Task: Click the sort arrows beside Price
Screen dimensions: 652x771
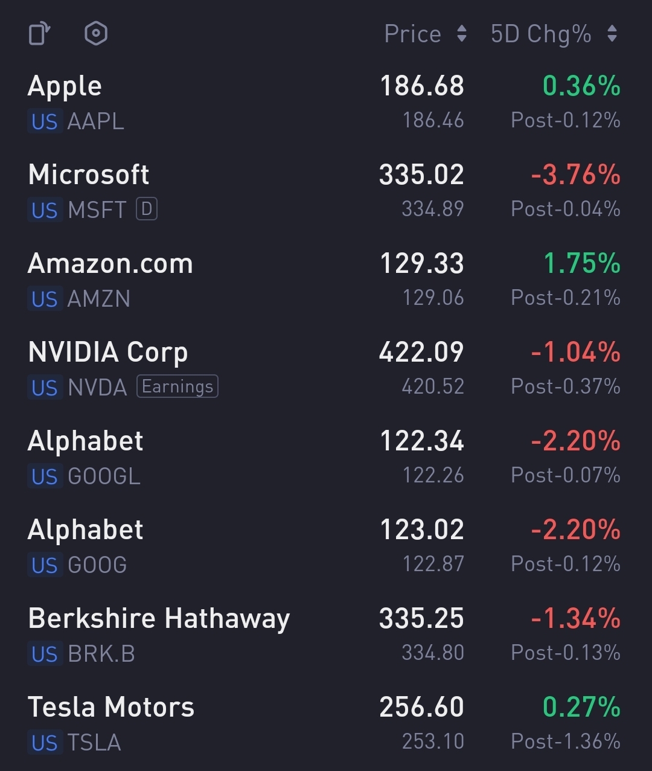Action: click(x=462, y=34)
